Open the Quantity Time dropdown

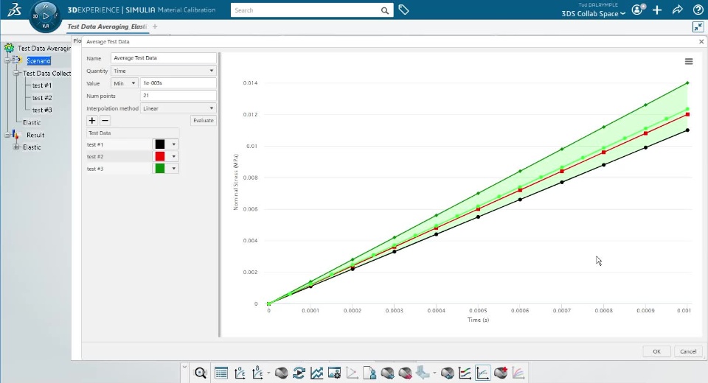164,71
